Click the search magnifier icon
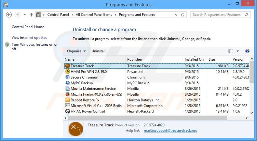 (246, 15)
